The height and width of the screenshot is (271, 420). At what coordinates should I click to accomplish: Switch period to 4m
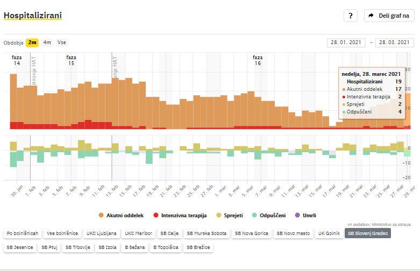click(x=47, y=42)
